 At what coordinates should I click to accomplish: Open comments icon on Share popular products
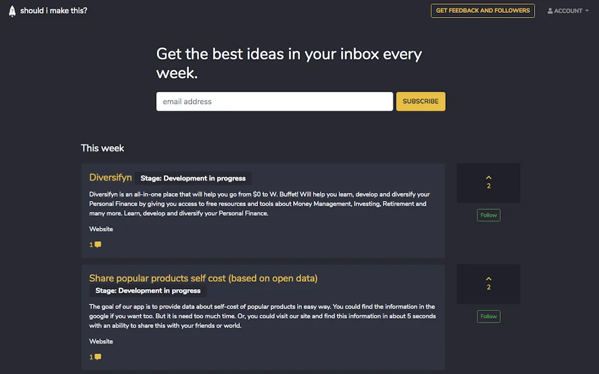pyautogui.click(x=98, y=357)
